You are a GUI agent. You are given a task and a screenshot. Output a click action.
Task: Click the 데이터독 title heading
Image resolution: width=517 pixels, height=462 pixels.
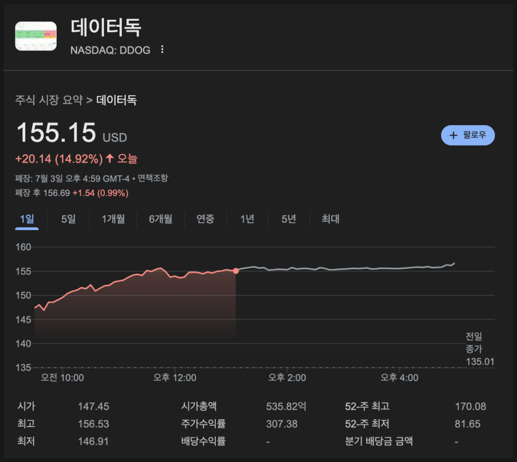pos(106,27)
